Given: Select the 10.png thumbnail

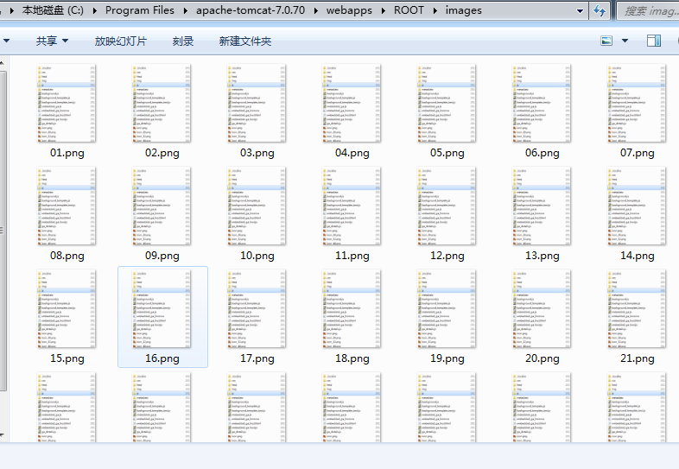Looking at the screenshot, I should [257, 206].
